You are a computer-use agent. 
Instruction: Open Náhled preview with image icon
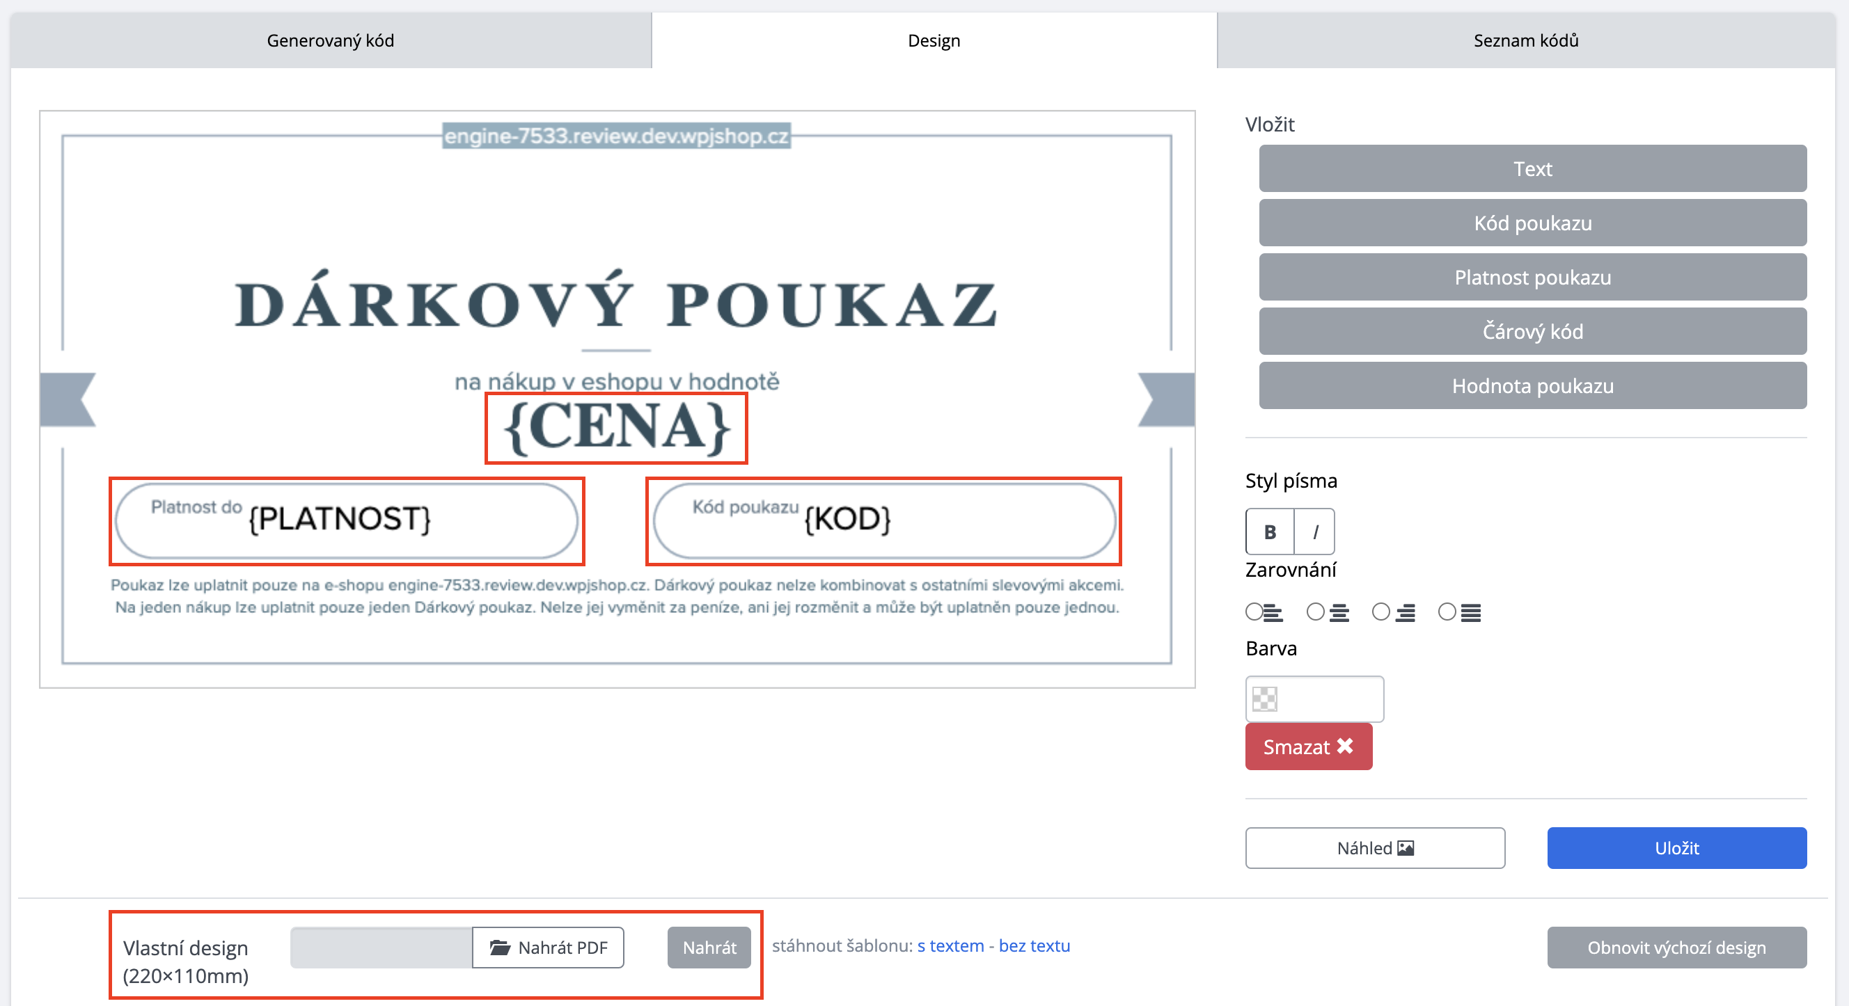(x=1374, y=847)
